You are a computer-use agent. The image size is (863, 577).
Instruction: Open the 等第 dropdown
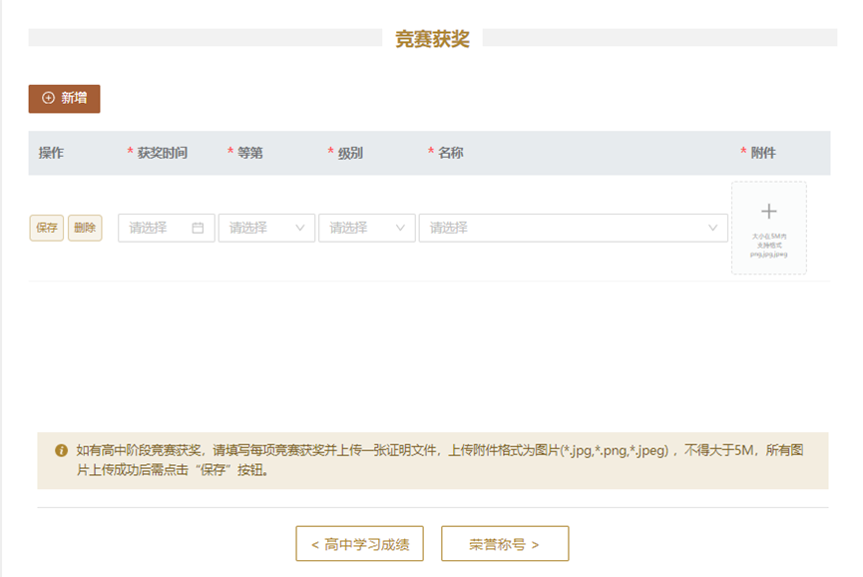(x=266, y=228)
